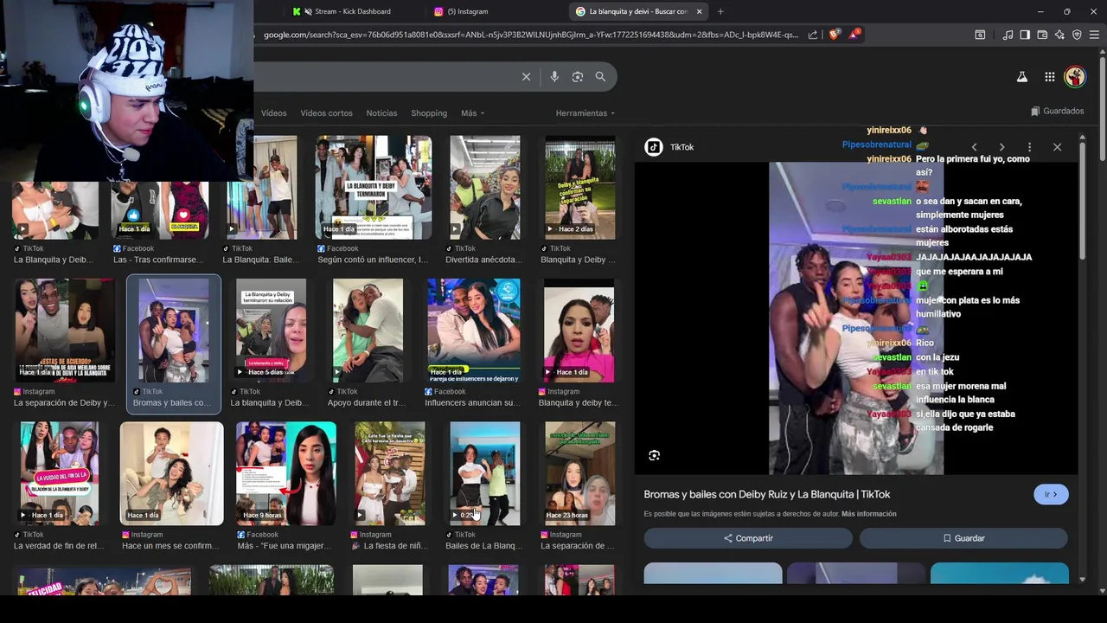Click the Ir button in preview
1107x623 pixels.
coord(1051,495)
